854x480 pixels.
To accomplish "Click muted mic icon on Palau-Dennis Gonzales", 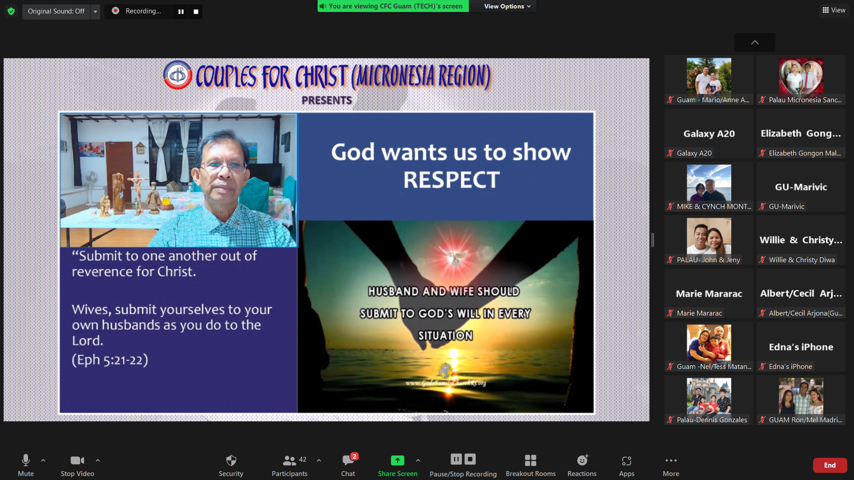I will click(x=670, y=420).
